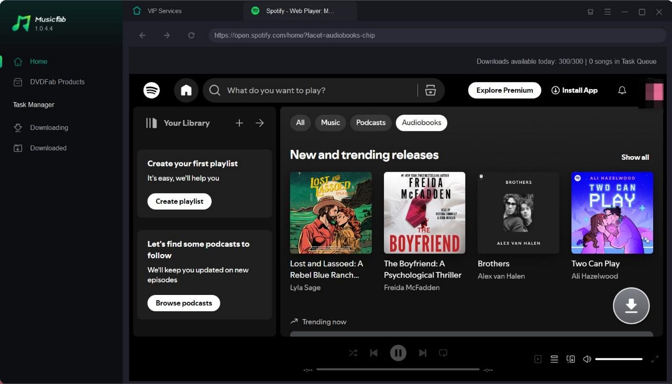
Task: Open Two Can Play cover
Action: pos(612,213)
